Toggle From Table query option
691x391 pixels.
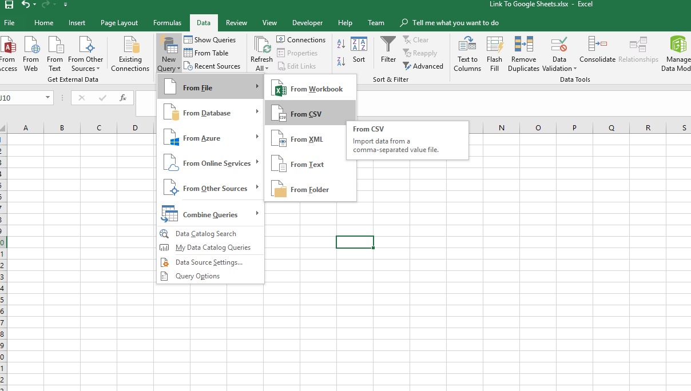pyautogui.click(x=208, y=53)
